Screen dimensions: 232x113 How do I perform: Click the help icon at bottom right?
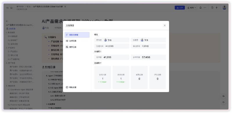coord(223,102)
